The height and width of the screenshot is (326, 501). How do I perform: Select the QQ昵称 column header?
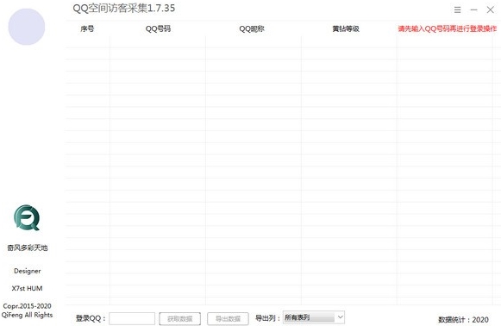252,28
